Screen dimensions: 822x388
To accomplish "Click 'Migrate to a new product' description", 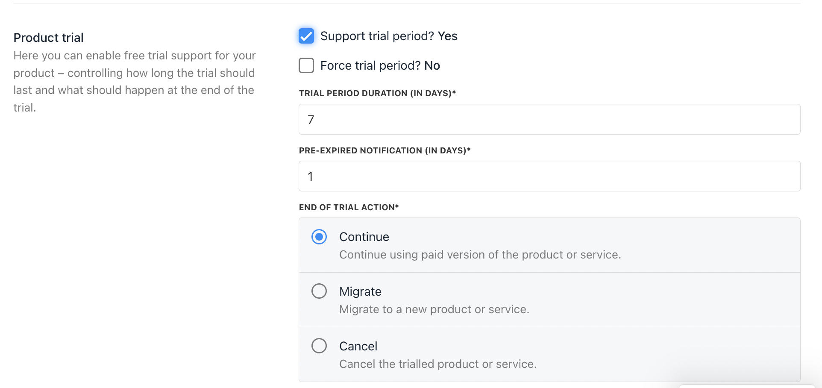I will (434, 309).
